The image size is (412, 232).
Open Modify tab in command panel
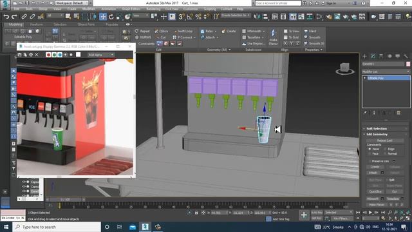coord(373,56)
